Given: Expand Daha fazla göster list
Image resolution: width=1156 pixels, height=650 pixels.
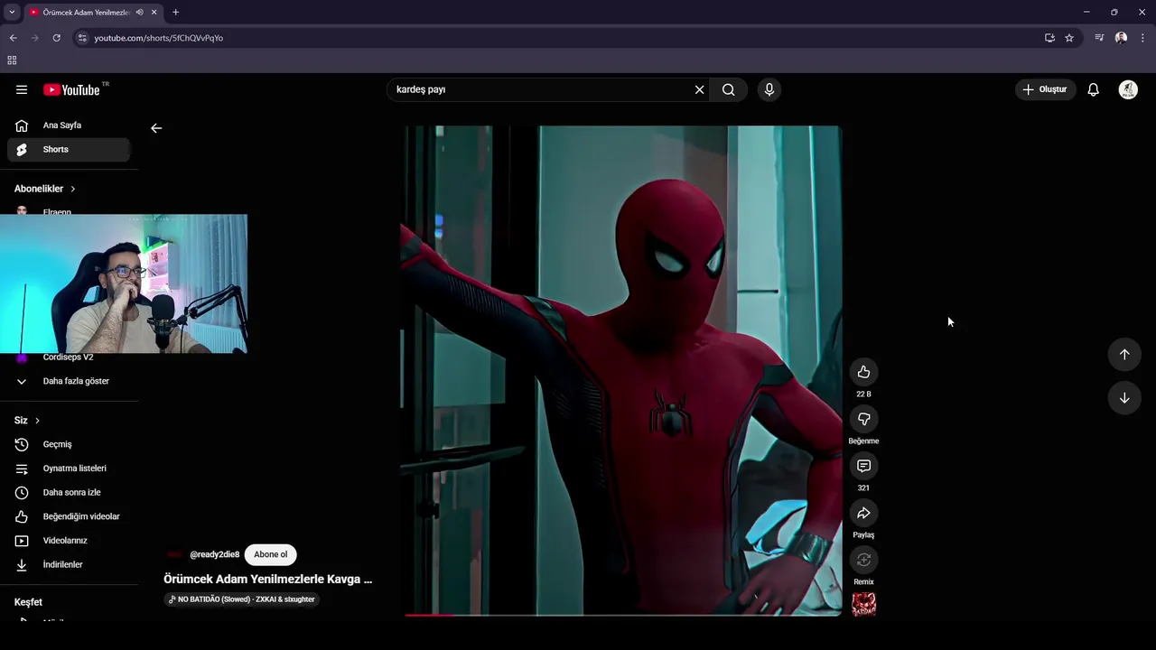Looking at the screenshot, I should coord(69,381).
